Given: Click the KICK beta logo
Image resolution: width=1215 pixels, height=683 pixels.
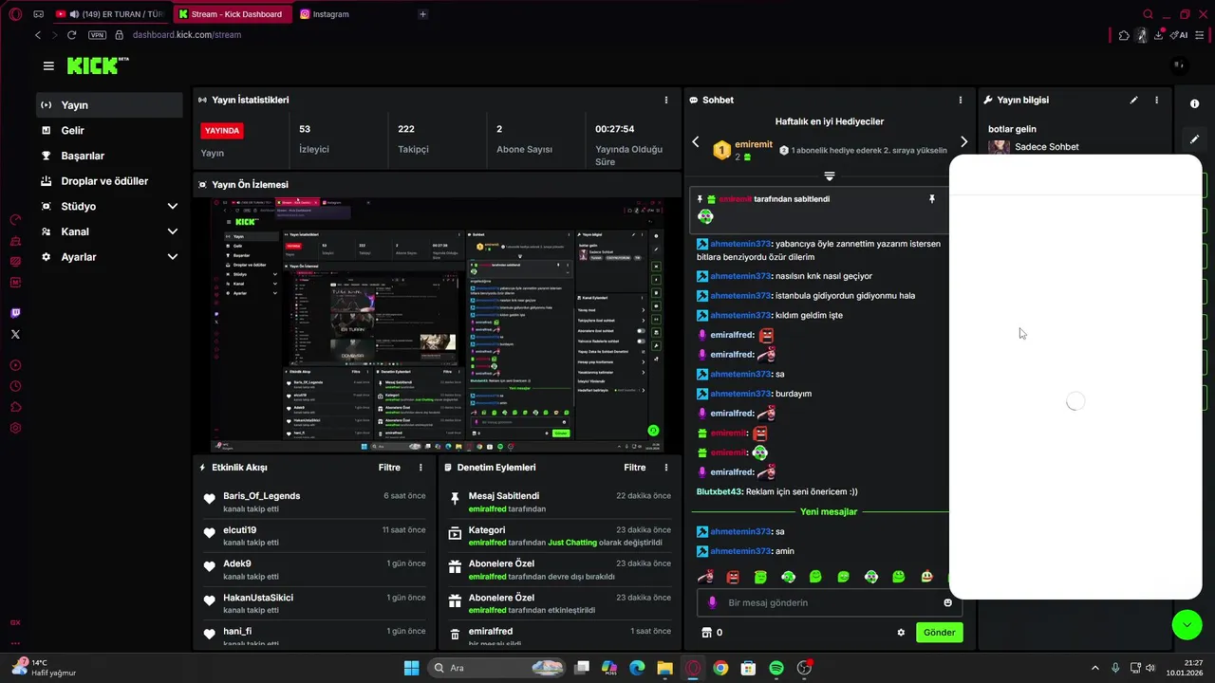Looking at the screenshot, I should point(98,65).
